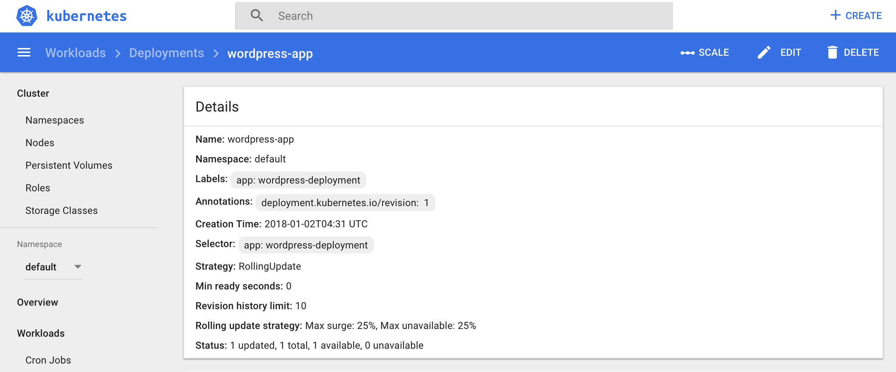Click the Selector app: wordpress-deployment chip
This screenshot has height=372, width=896.
(x=306, y=245)
